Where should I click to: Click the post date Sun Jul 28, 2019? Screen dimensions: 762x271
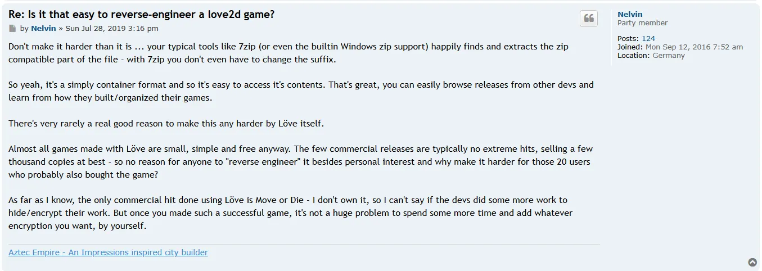(112, 28)
